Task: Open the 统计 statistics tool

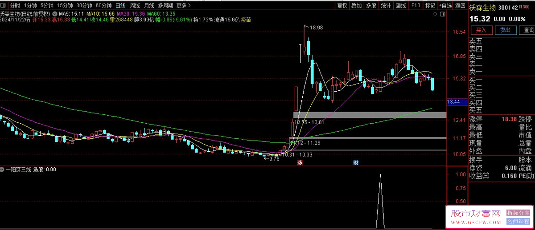Action: tap(386, 5)
